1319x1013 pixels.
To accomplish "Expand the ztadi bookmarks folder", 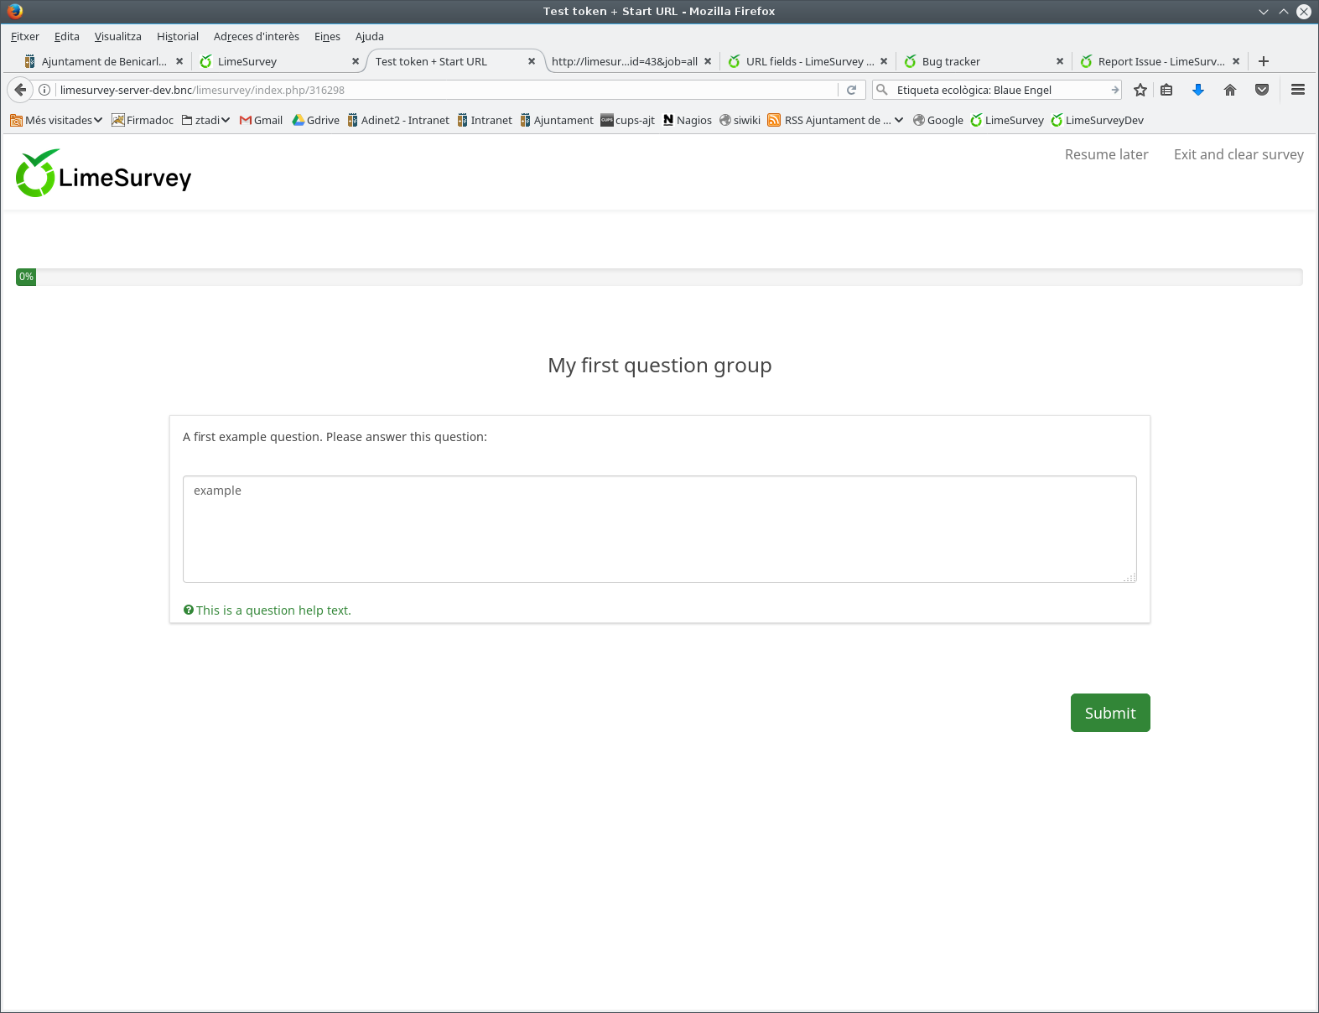I will (206, 120).
